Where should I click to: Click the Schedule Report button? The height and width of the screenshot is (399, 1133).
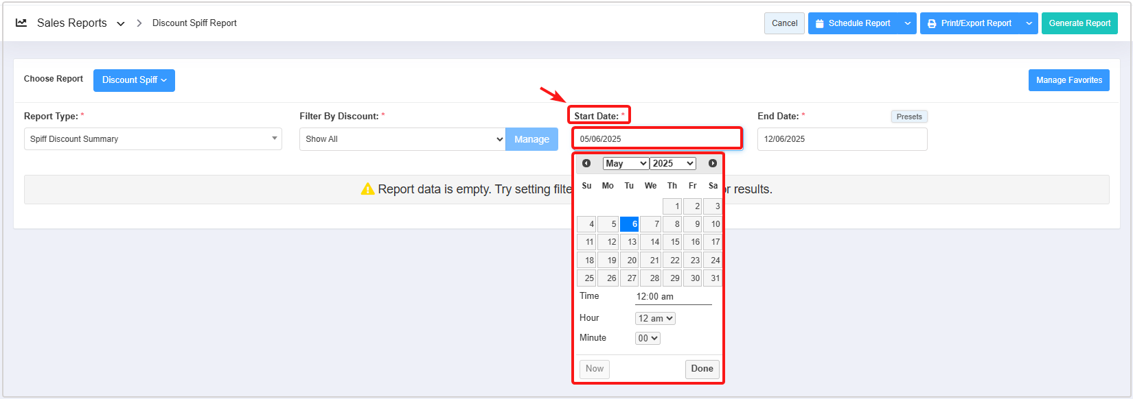click(x=853, y=23)
